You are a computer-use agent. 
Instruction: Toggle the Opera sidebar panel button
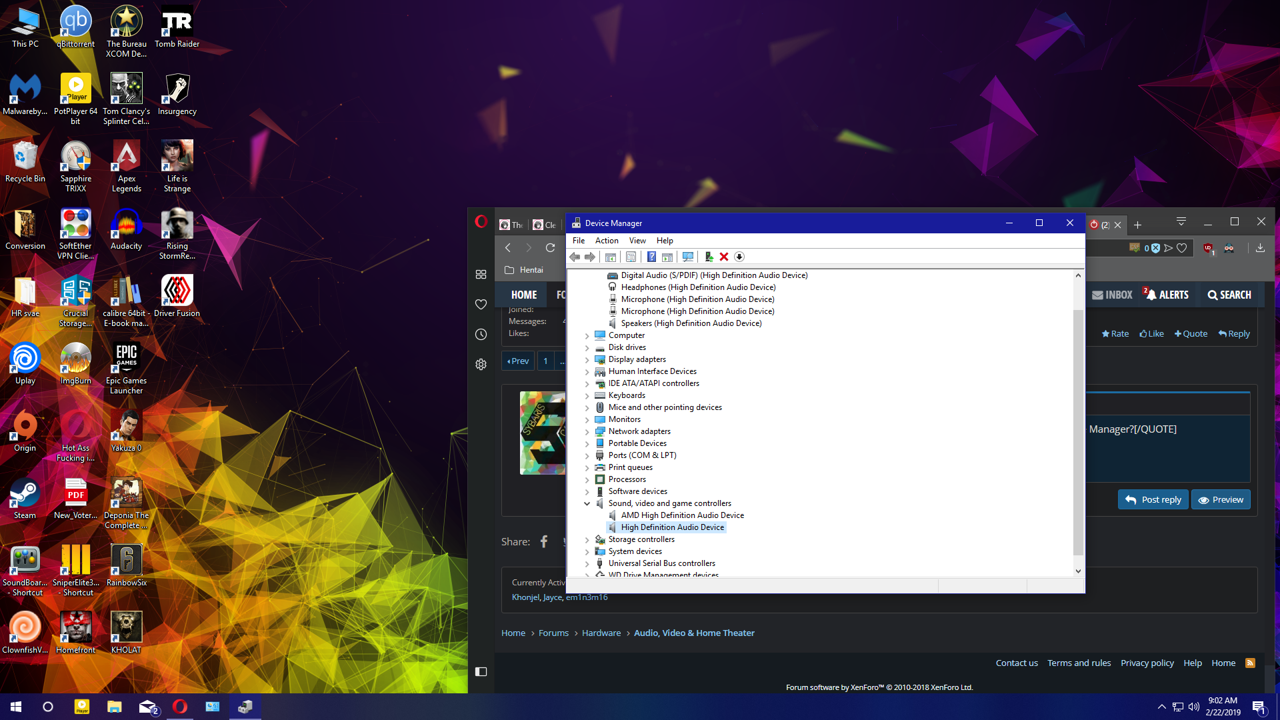481,671
